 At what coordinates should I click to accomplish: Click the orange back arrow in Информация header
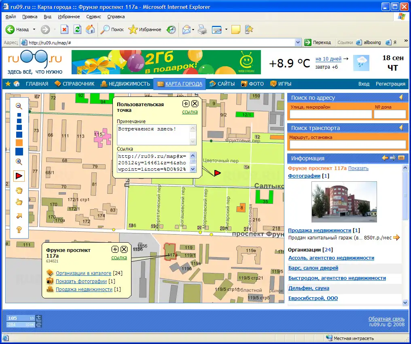coord(385,158)
